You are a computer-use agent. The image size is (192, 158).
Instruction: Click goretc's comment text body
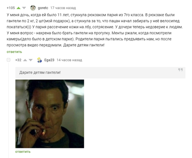(x=95, y=30)
